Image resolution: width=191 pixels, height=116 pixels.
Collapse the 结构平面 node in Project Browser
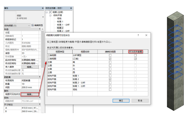pyautogui.click(x=50, y=15)
